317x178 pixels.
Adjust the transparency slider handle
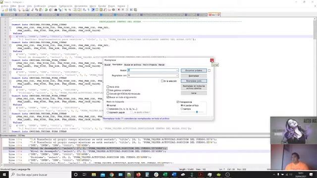pos(197,112)
